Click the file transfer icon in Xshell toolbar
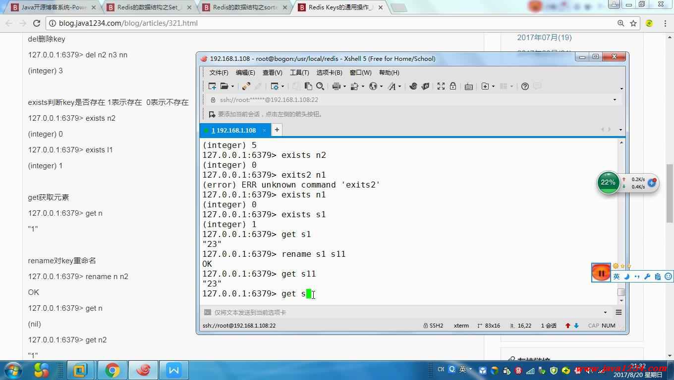The width and height of the screenshot is (674, 380). pyautogui.click(x=354, y=86)
